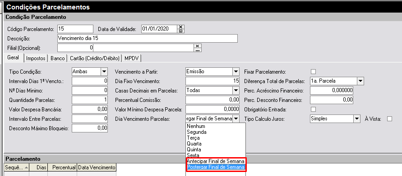Collapse Dia Vencimento Parcelas dropdown arrow
Viewport: 402px width, 176px height.
tap(236, 119)
